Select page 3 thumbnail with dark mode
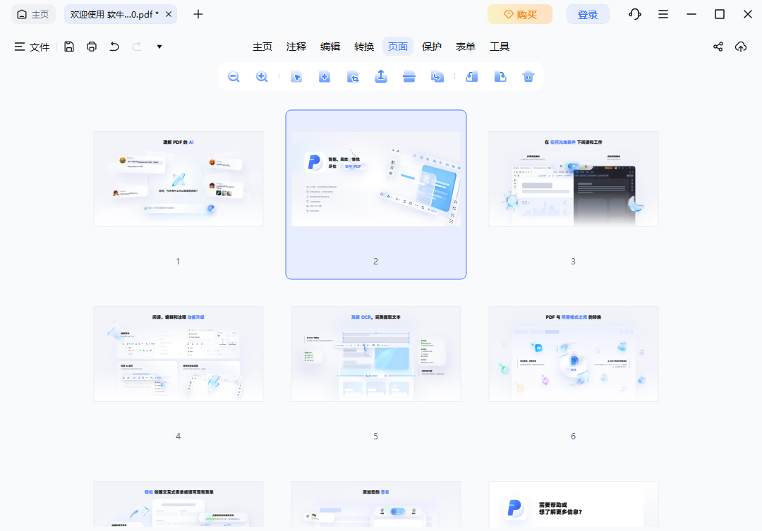Image resolution: width=762 pixels, height=531 pixels. pyautogui.click(x=574, y=179)
